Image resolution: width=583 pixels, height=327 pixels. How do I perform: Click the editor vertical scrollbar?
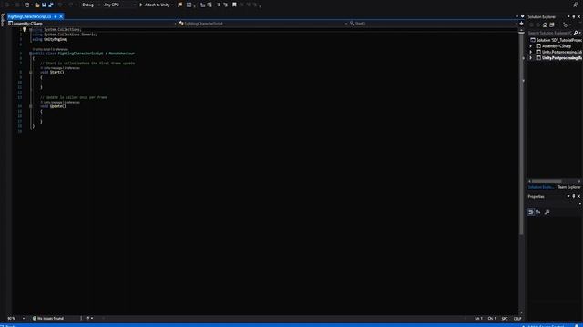[x=521, y=134]
